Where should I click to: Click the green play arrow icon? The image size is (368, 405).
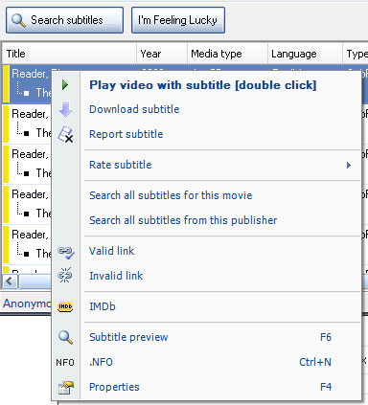[65, 85]
